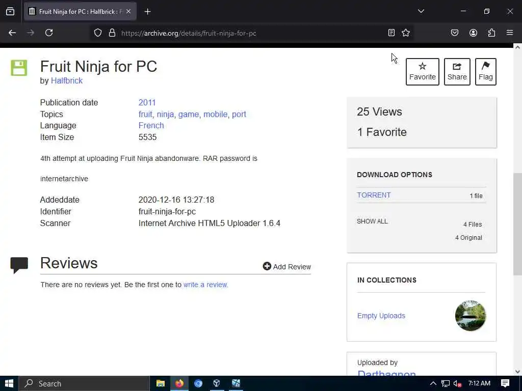The image size is (522, 391).
Task: Select Item Size value 5535
Action: pyautogui.click(x=147, y=137)
